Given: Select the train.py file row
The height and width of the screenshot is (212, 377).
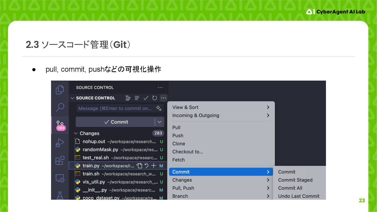Looking at the screenshot, I should (x=118, y=166).
